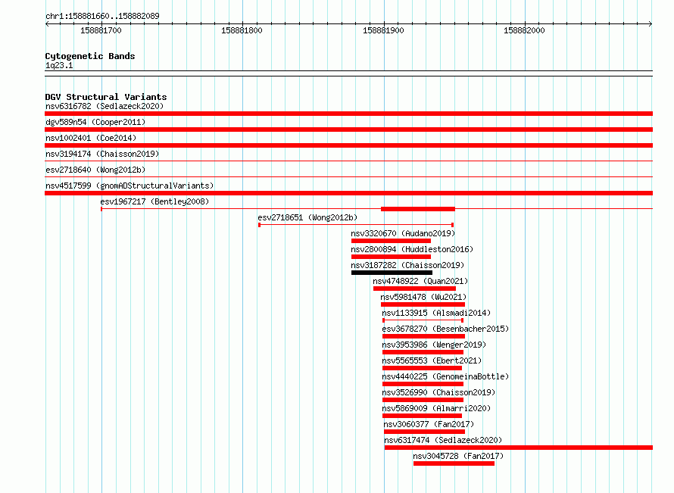674x493 pixels.
Task: Select nsv1133915 (Alsmadi2014) label
Action: [x=436, y=313]
